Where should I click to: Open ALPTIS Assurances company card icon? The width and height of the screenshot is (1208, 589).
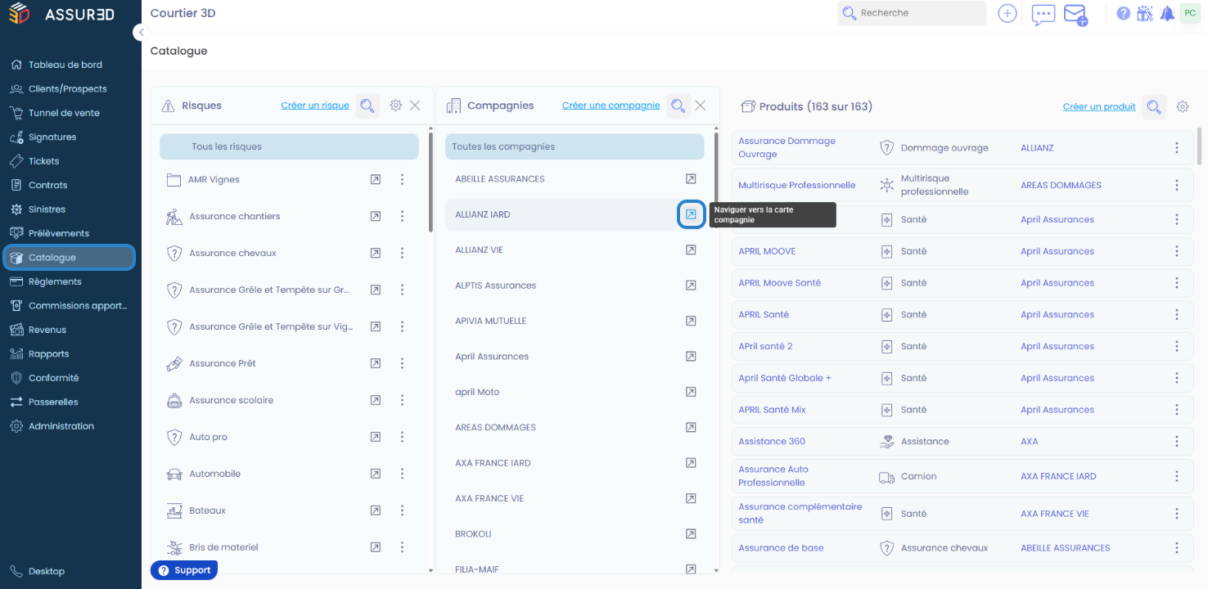[x=691, y=286]
